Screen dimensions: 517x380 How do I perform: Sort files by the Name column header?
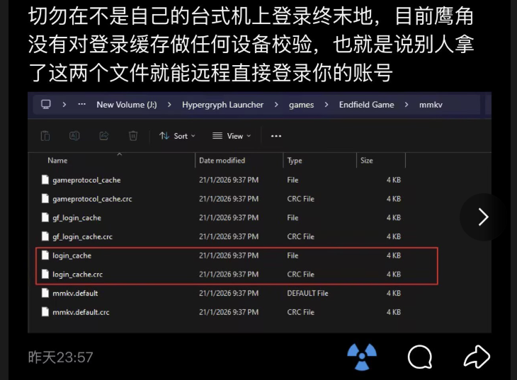[57, 161]
